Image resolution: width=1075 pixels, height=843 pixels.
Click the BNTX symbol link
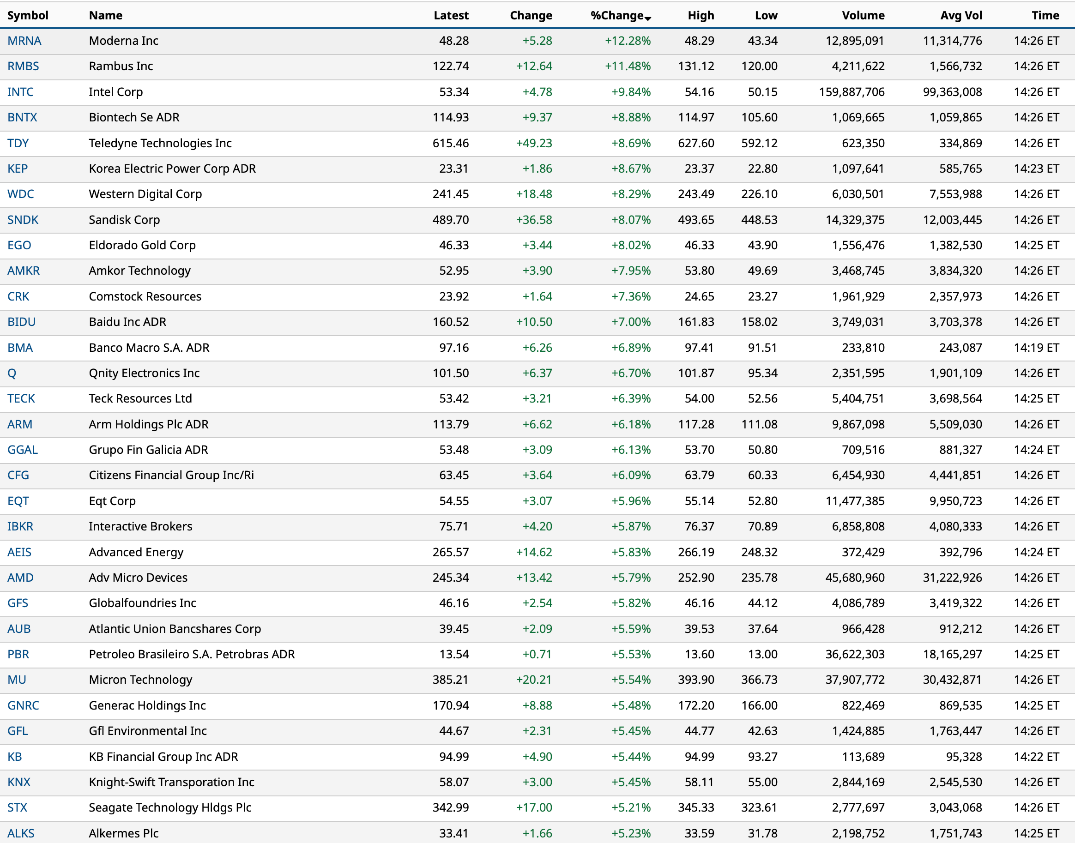tap(22, 117)
